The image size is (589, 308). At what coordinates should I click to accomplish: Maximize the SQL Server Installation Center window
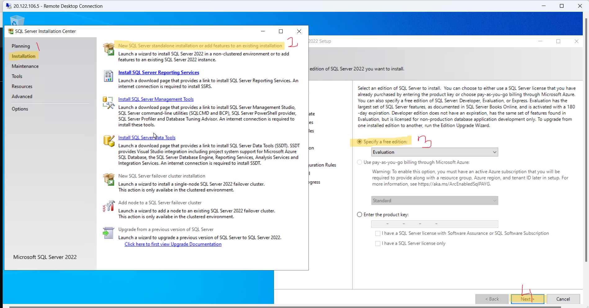click(x=281, y=31)
